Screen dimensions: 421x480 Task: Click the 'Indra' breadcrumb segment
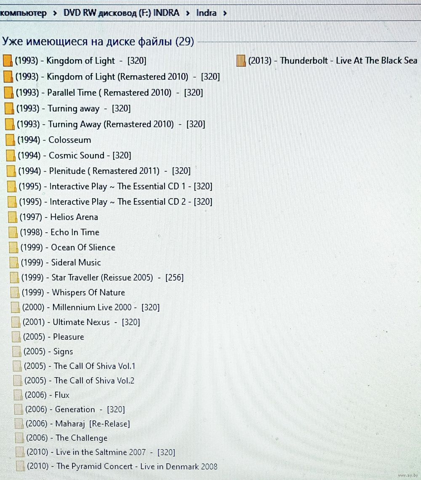pyautogui.click(x=206, y=13)
